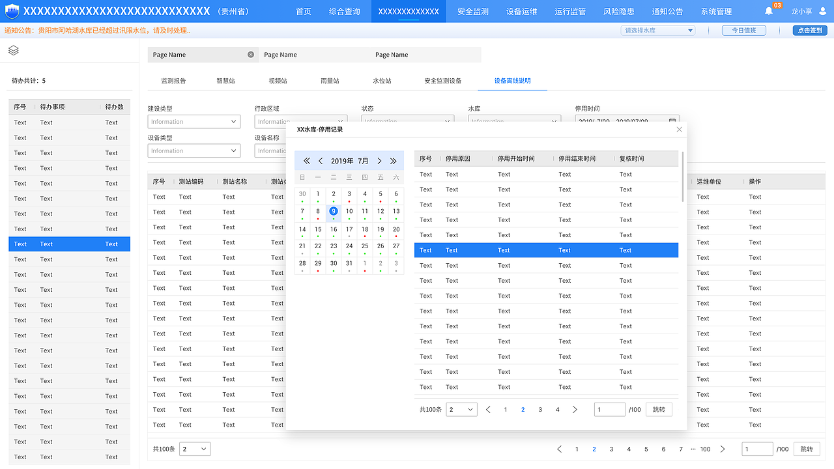Open dialog page size dropdown
Viewport: 834px width, 469px height.
(461, 410)
